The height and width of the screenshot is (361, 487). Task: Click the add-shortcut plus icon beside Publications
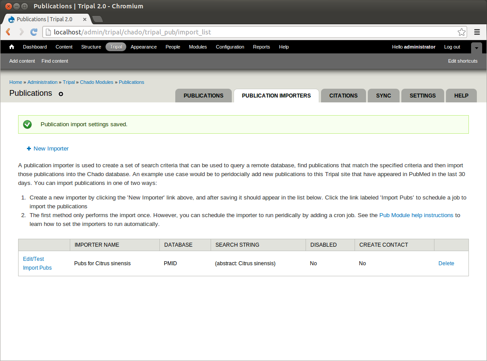click(61, 94)
